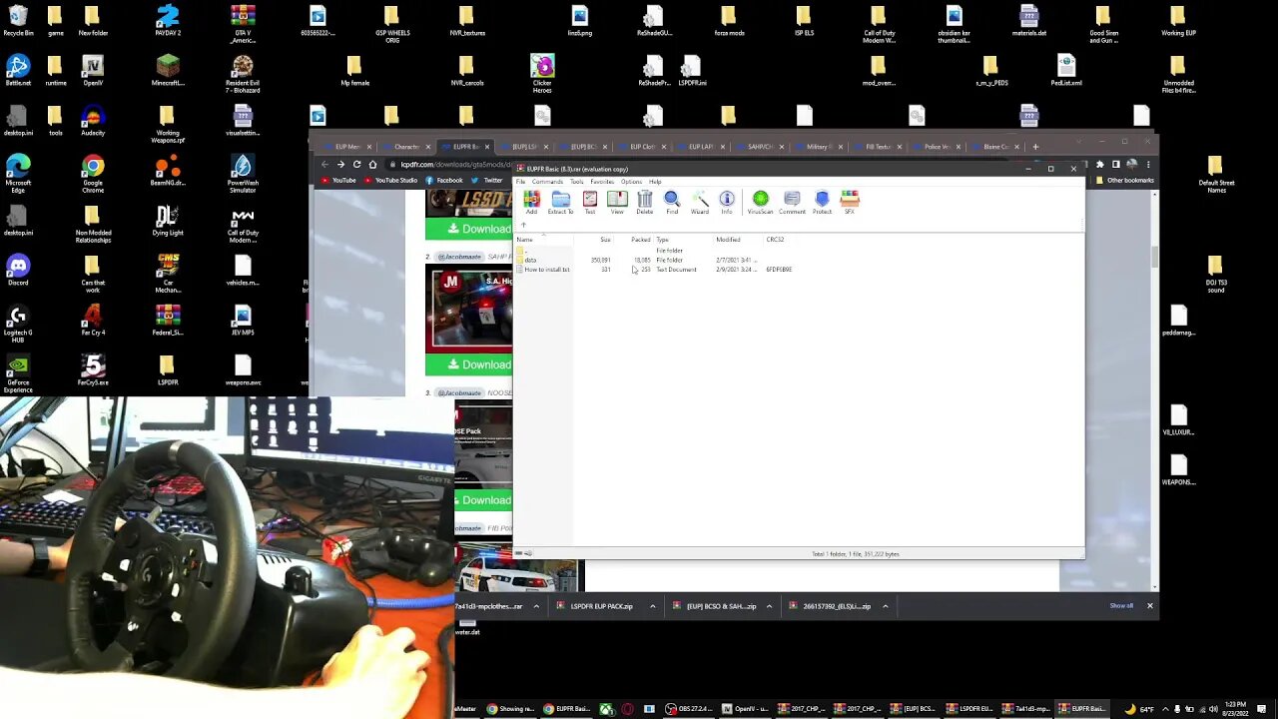1278x719 pixels.
Task: Open the YouTube Studio bookmark
Action: (390, 181)
